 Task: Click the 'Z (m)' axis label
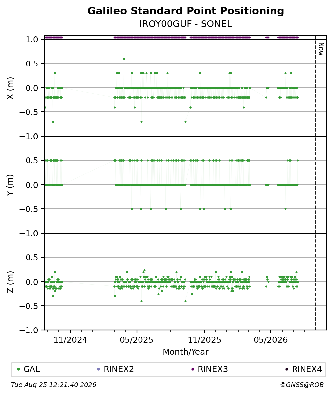10,282
